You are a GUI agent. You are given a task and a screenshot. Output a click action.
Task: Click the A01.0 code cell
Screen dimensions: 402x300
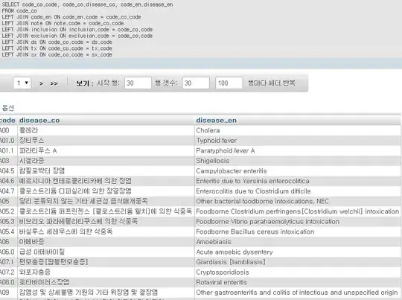tap(8, 141)
